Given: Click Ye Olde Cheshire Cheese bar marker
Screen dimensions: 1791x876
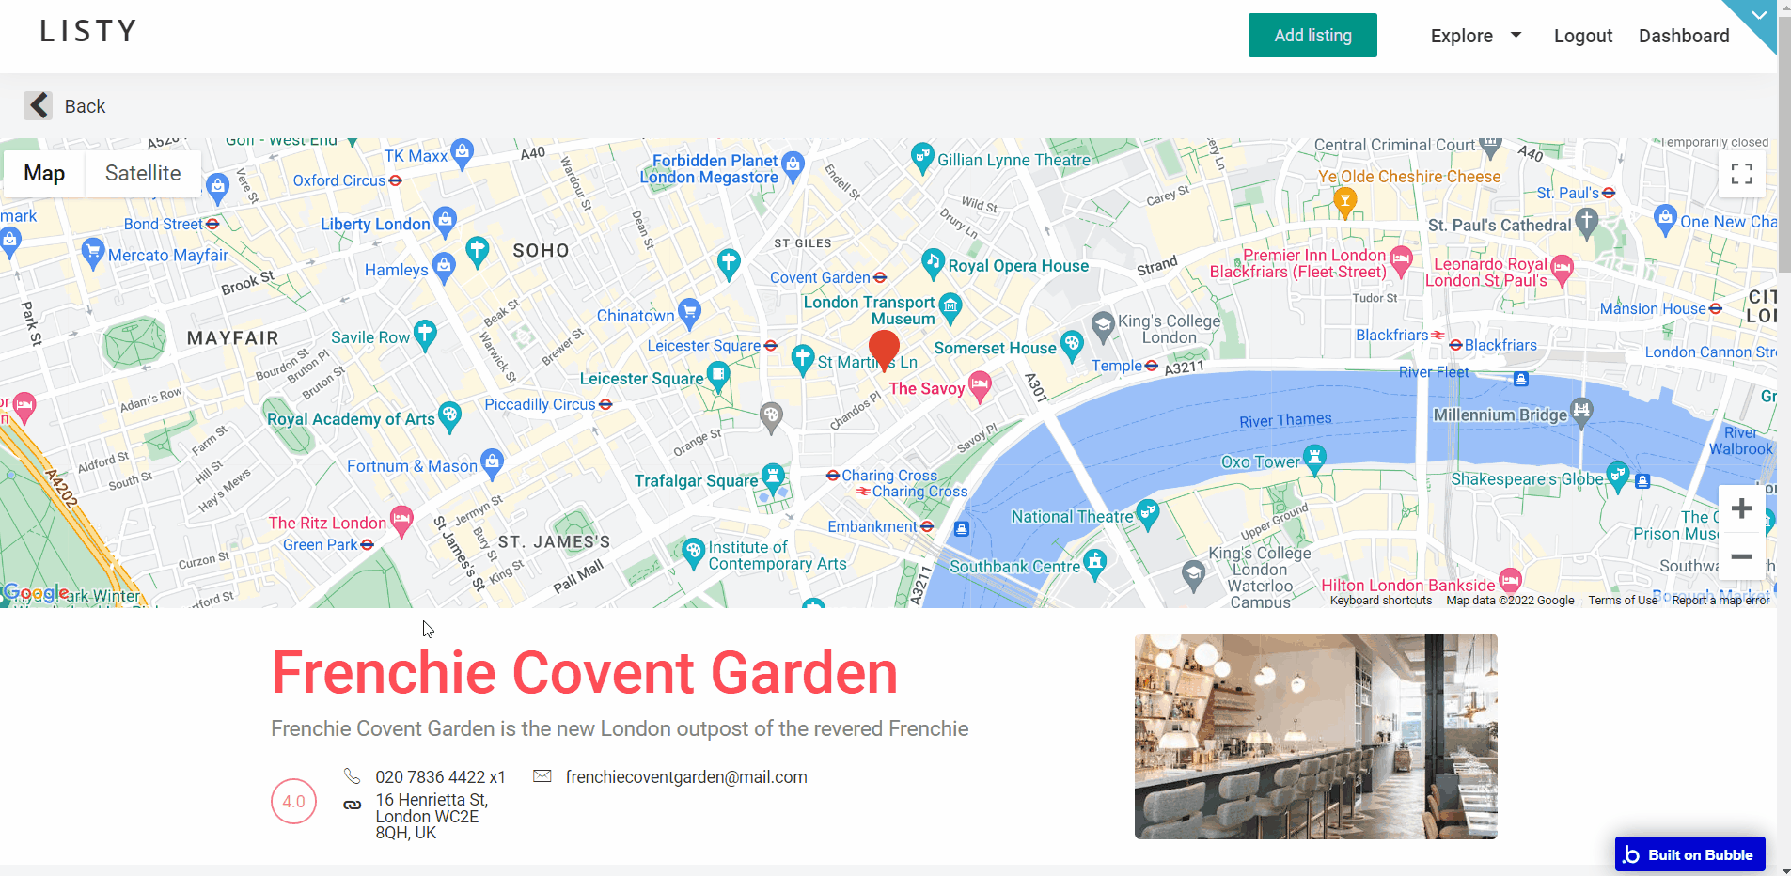Looking at the screenshot, I should [1345, 202].
